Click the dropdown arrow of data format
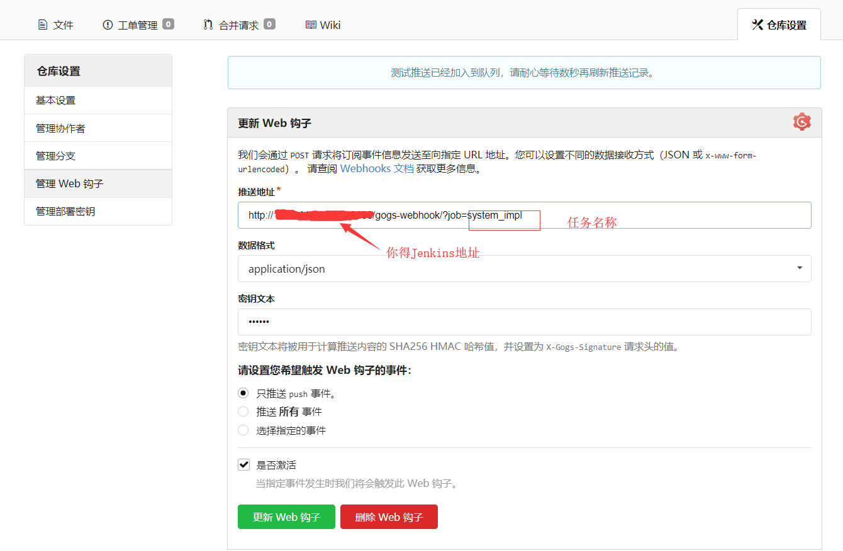The width and height of the screenshot is (843, 551). (800, 268)
